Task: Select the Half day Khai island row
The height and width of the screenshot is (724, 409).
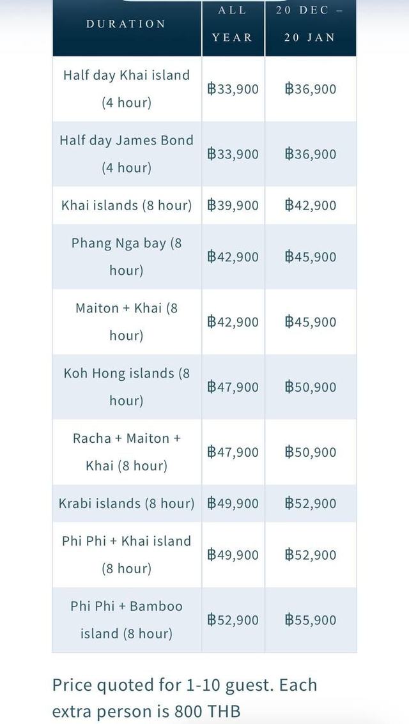Action: pyautogui.click(x=204, y=89)
